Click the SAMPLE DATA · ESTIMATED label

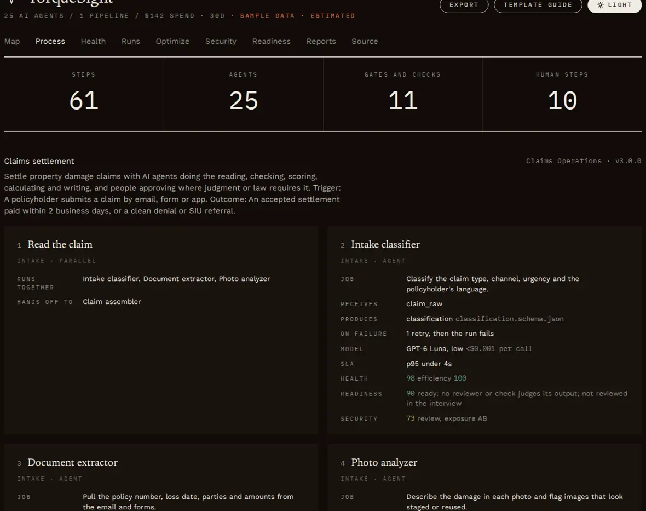[x=297, y=16]
